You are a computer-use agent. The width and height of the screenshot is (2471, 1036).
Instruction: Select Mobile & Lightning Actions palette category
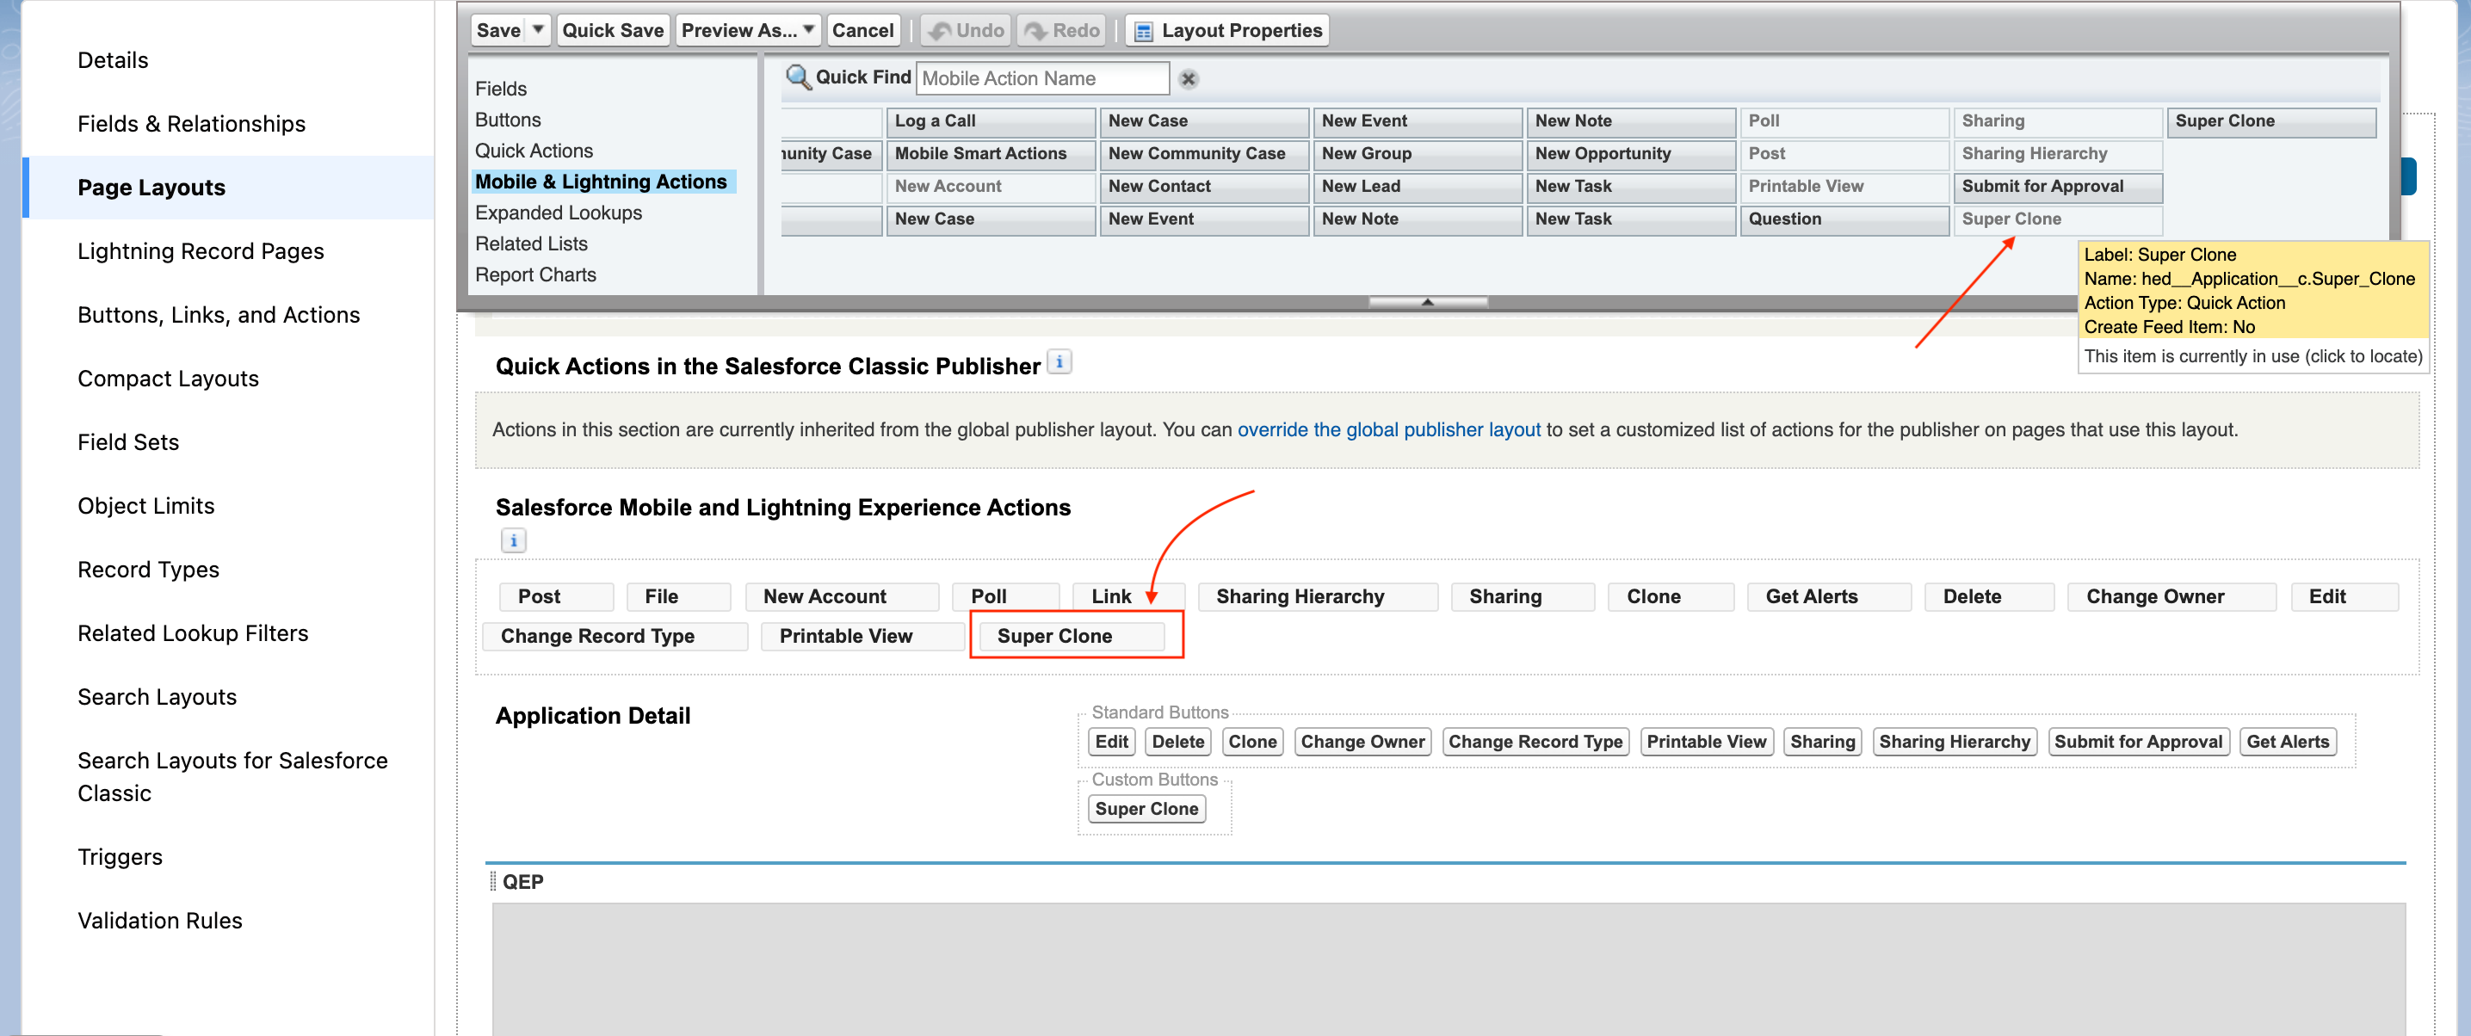pyautogui.click(x=601, y=182)
